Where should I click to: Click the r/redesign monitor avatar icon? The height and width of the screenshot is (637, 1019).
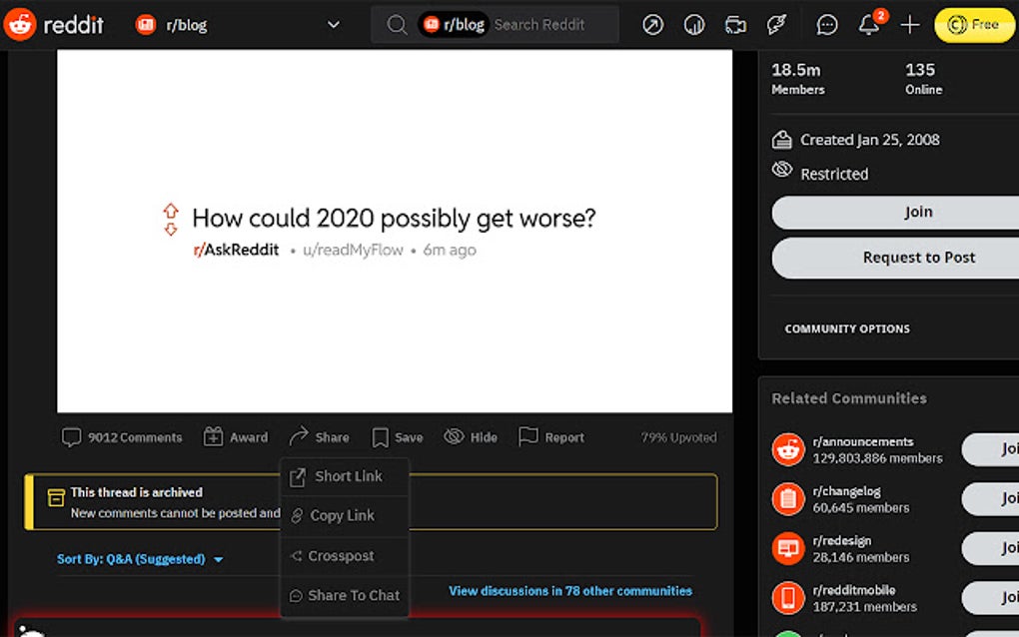788,548
